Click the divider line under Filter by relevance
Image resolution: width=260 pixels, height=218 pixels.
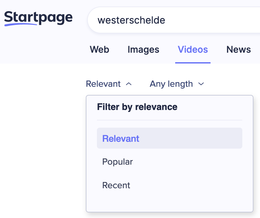coord(170,120)
